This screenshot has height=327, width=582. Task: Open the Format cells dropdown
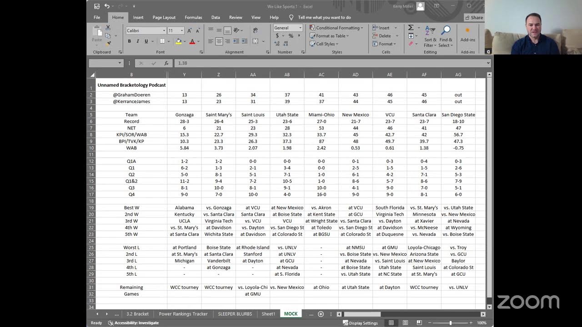[x=384, y=44]
